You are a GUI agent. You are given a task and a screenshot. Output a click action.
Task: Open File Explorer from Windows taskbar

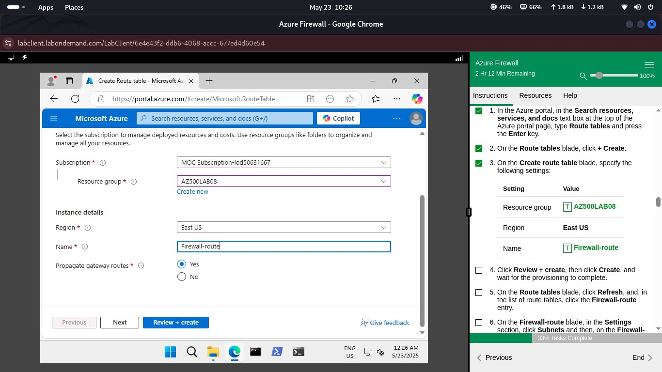213,352
